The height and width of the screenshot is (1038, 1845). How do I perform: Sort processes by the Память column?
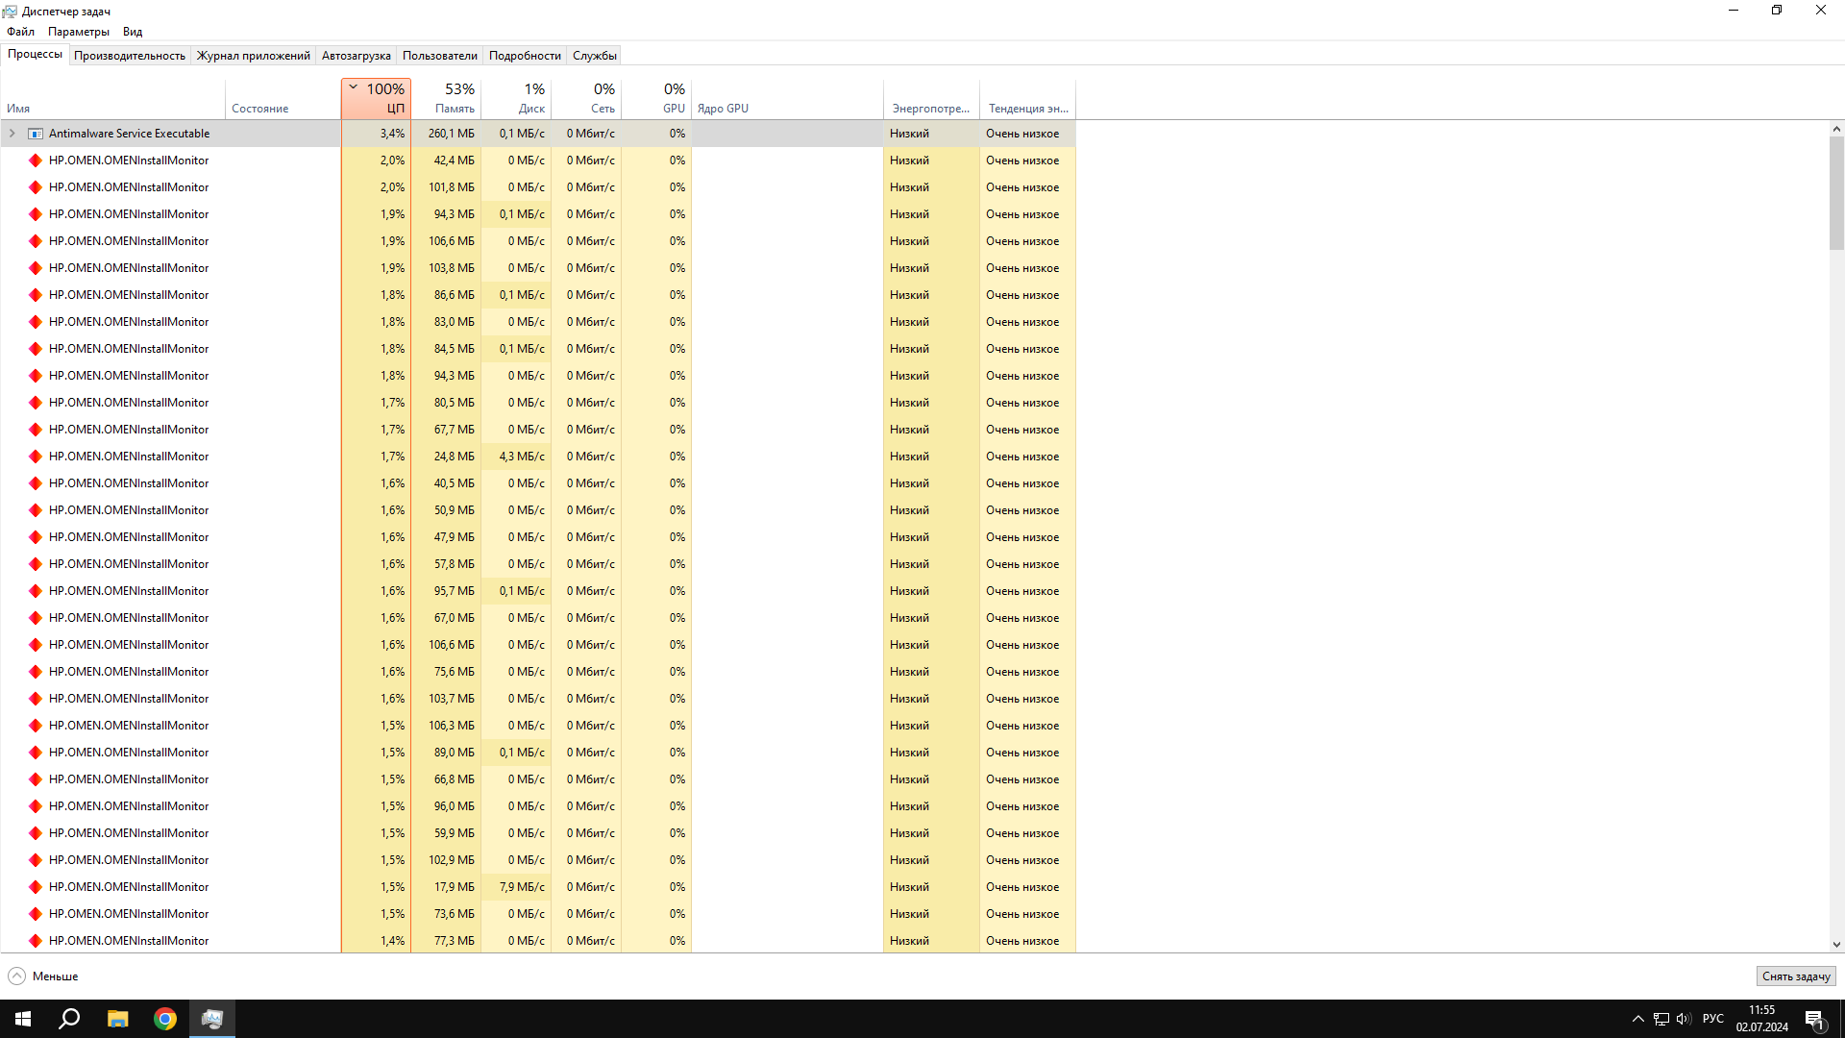pos(454,97)
